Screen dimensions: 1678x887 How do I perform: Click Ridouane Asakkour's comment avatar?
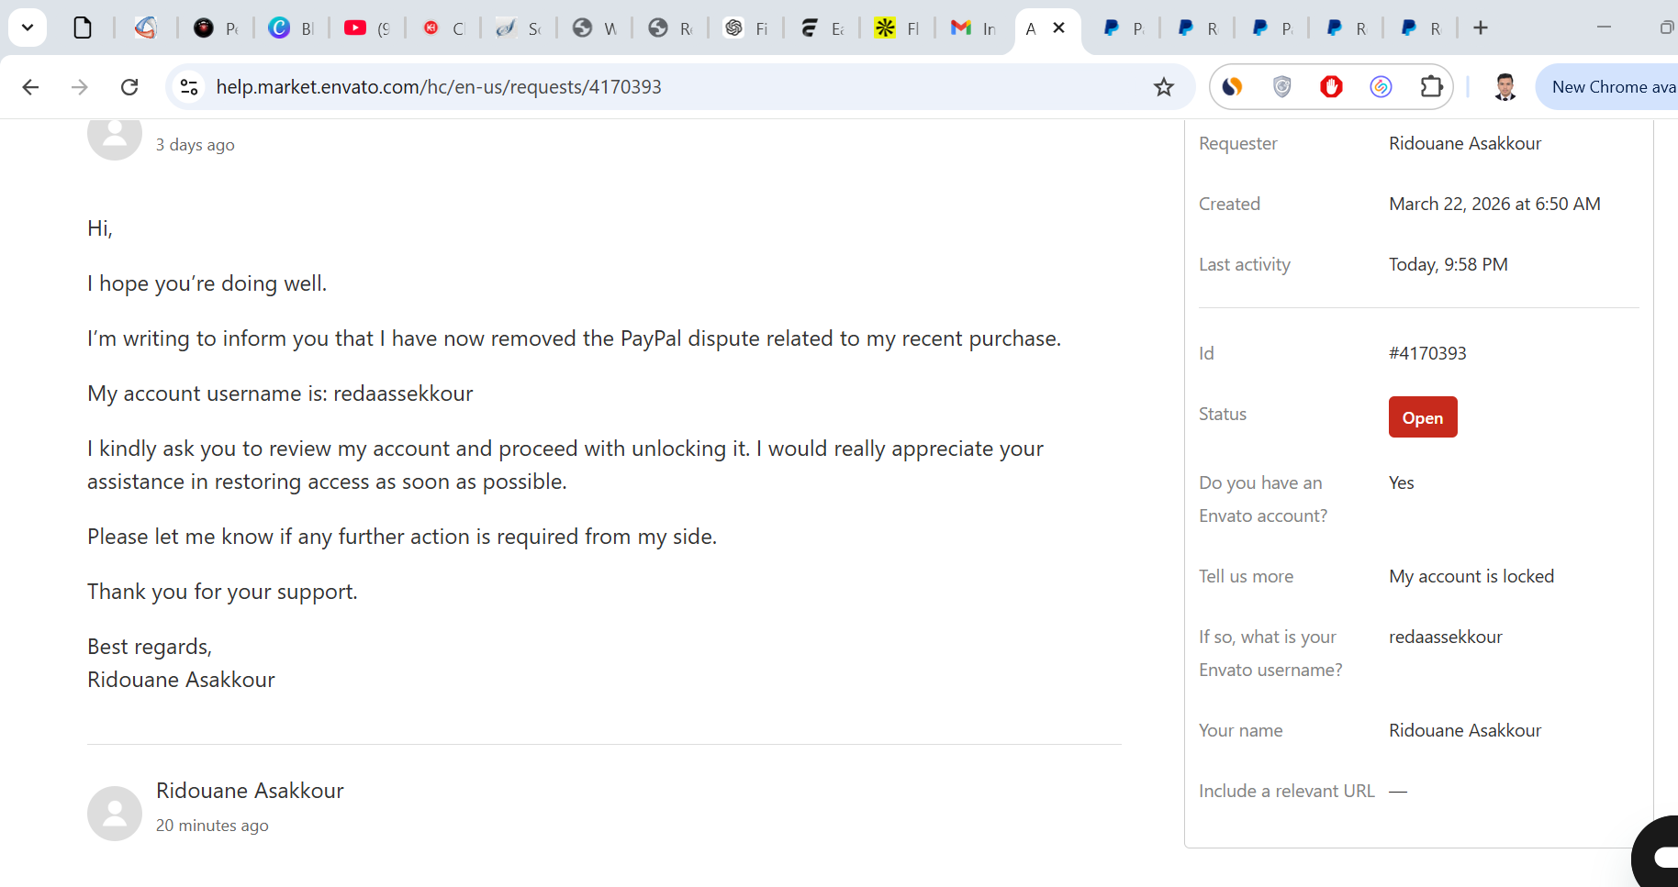point(115,813)
